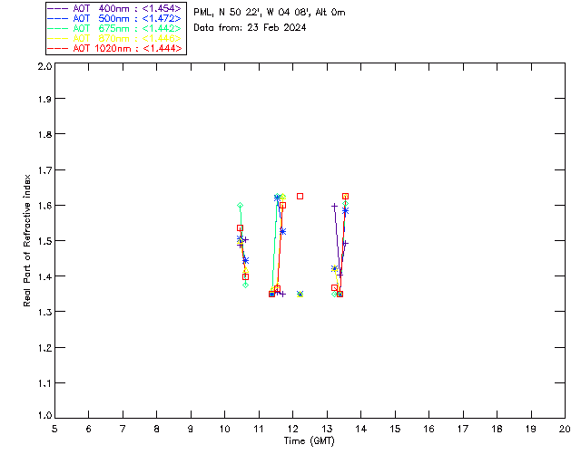The height and width of the screenshot is (464, 581).
Task: Click the AOT 675nm legend entry
Action: (x=114, y=28)
